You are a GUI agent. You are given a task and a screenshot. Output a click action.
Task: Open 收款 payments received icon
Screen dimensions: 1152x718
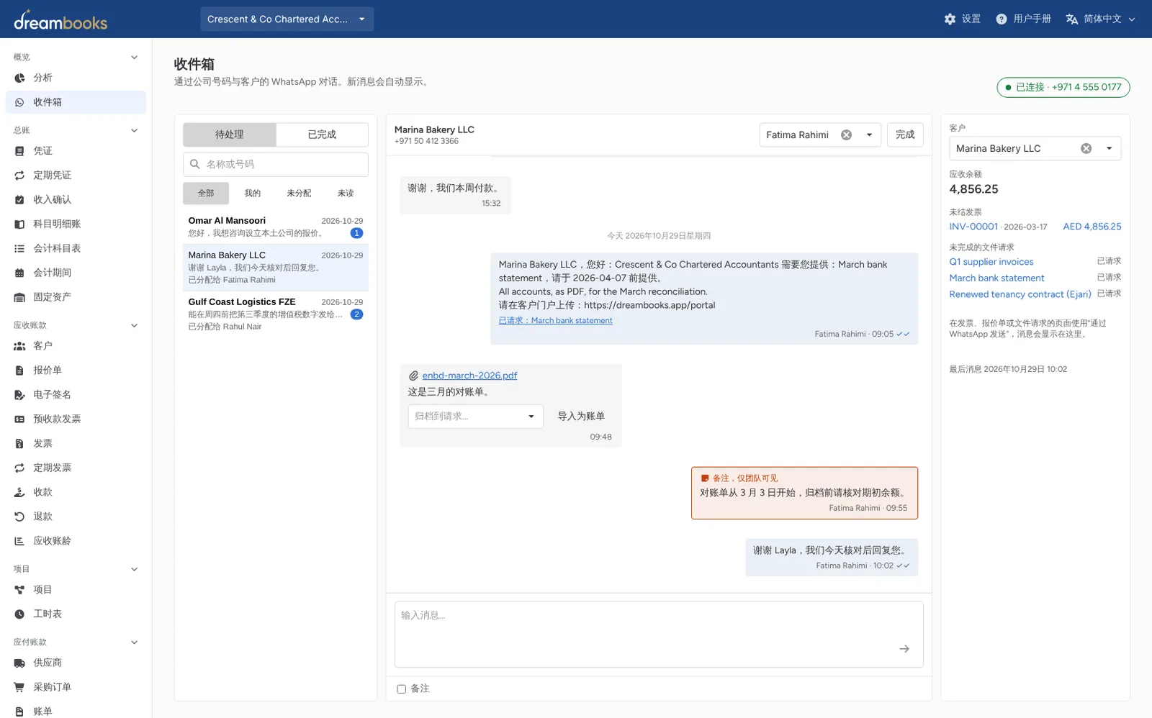point(19,492)
